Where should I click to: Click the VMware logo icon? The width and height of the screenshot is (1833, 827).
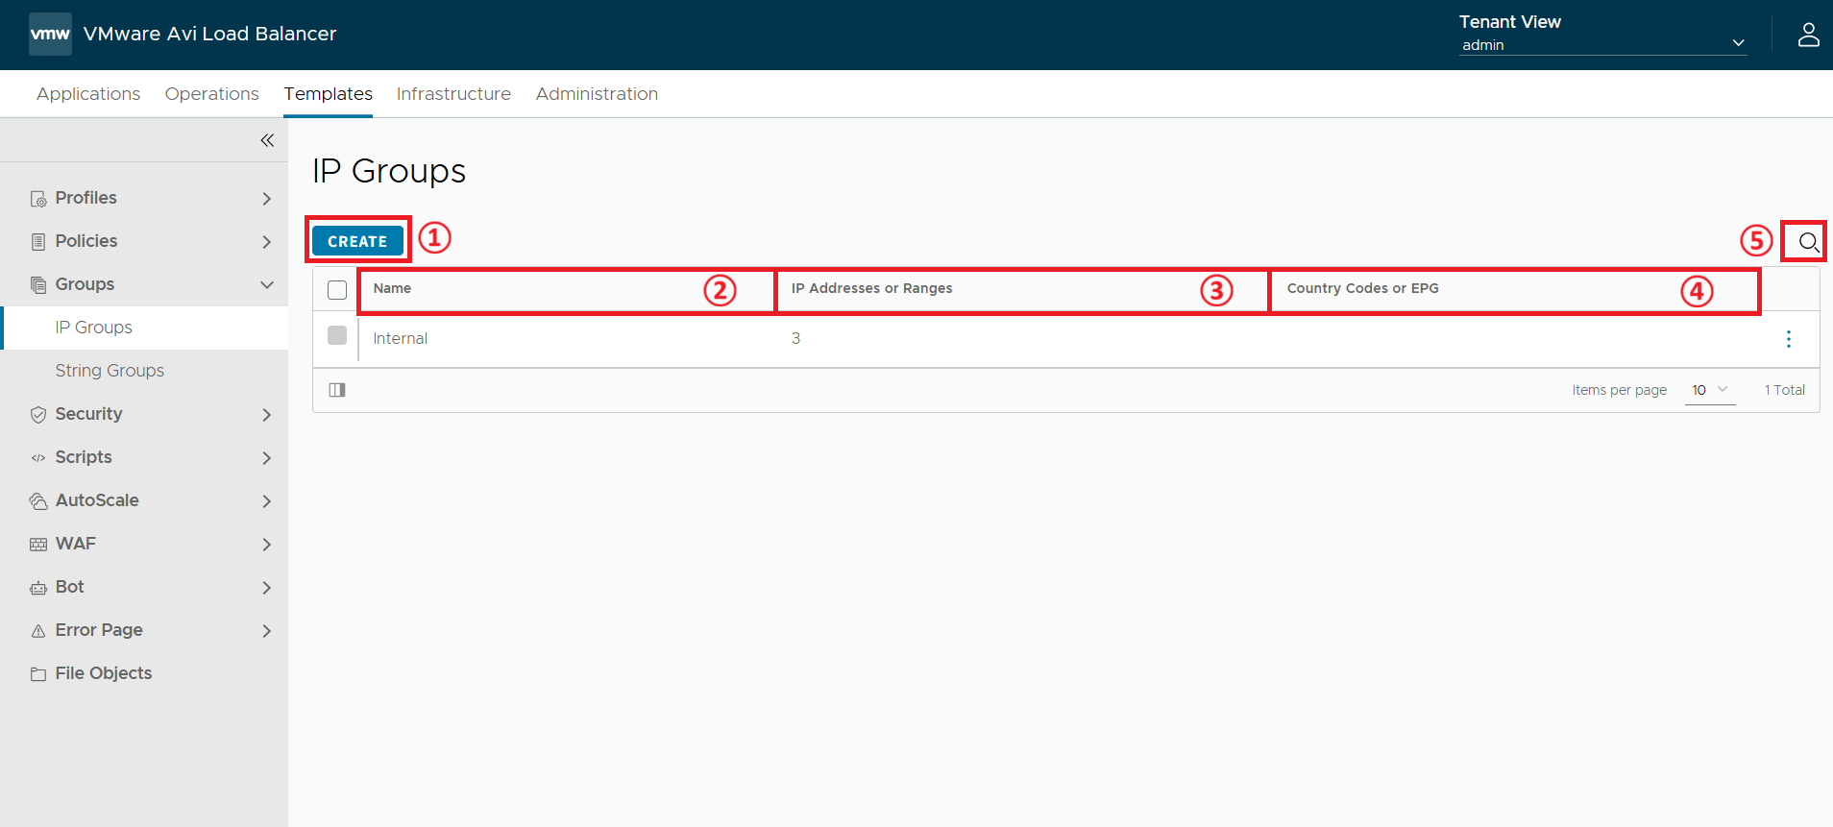pyautogui.click(x=50, y=34)
